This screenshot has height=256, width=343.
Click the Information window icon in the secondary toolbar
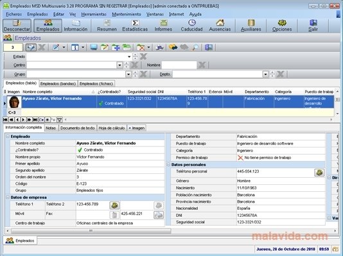click(75, 47)
